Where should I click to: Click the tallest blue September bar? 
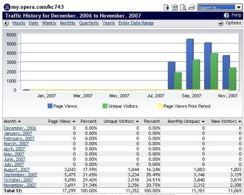190,64
